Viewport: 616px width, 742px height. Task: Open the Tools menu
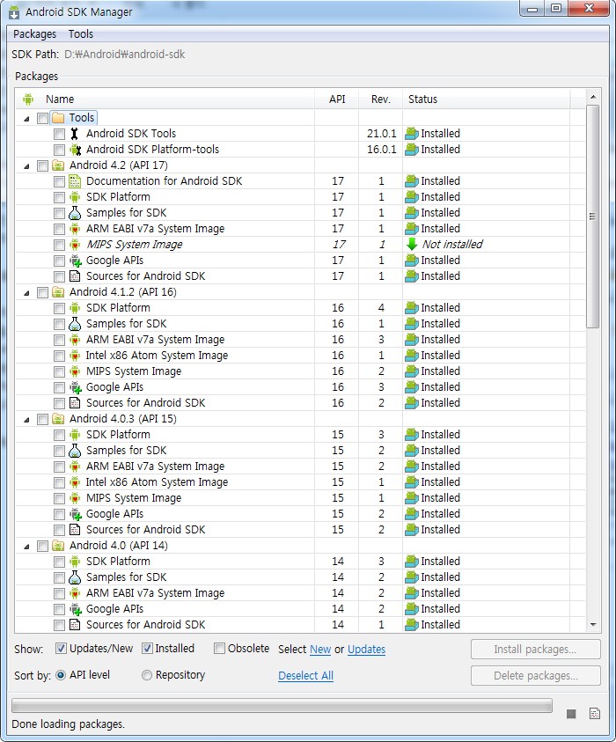point(81,34)
